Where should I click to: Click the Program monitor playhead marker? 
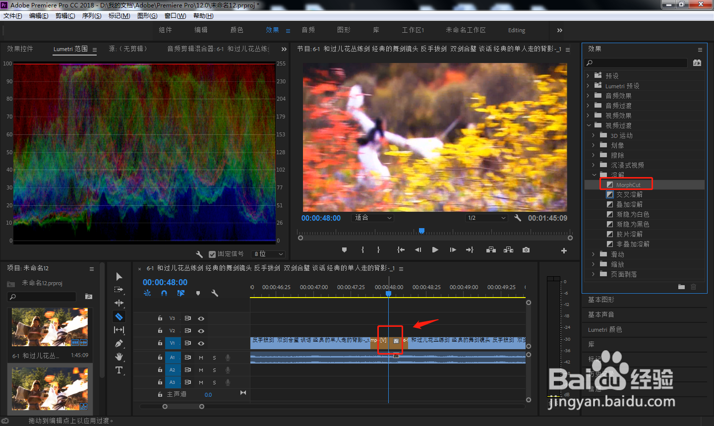coord(421,231)
